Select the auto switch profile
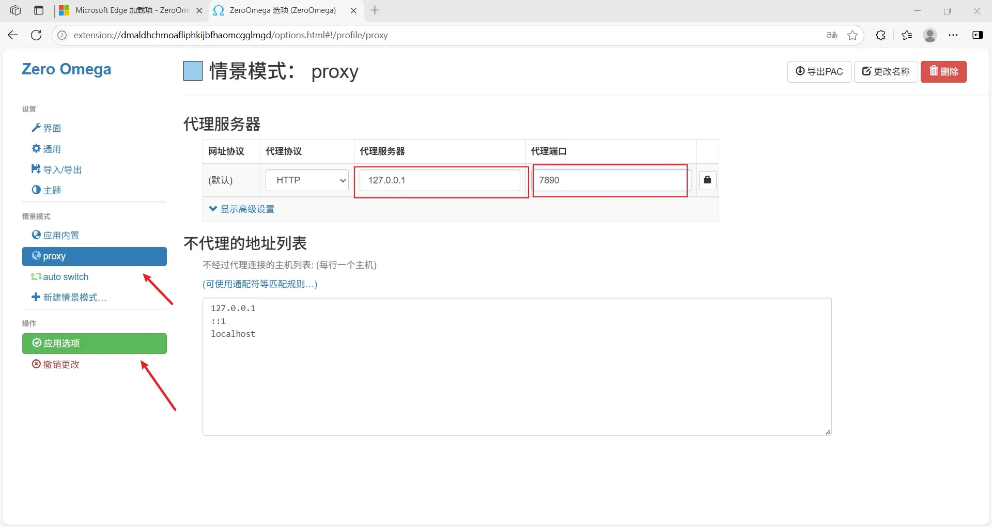Screen dimensions: 992x527 [65, 276]
